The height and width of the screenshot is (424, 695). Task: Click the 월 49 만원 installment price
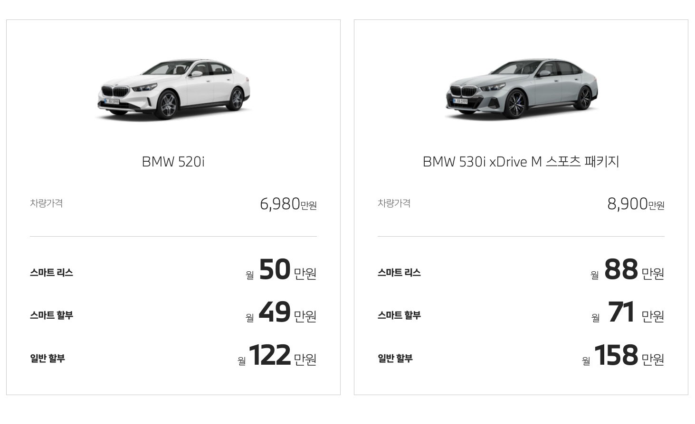tap(281, 313)
